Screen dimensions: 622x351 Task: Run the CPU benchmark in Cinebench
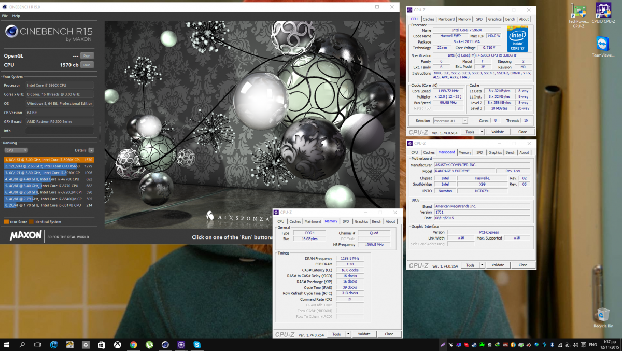pos(87,65)
